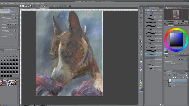This screenshot has width=189, height=106.
Task: Click the Save icon in command bar
Action: point(31,6)
